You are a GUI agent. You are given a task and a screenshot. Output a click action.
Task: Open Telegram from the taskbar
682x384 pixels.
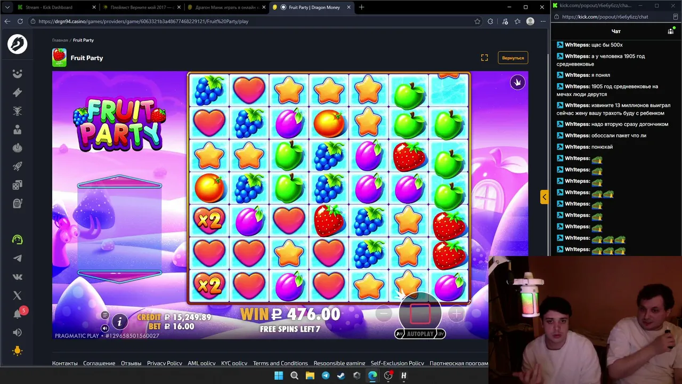click(x=326, y=375)
